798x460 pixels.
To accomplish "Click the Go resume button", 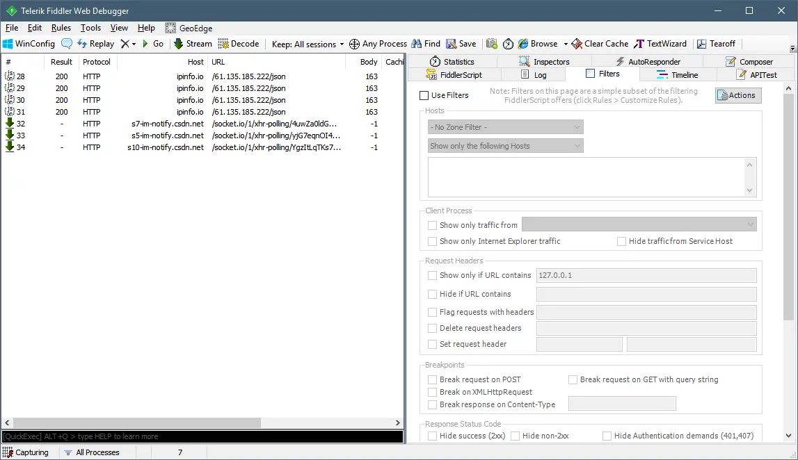I will click(x=152, y=44).
